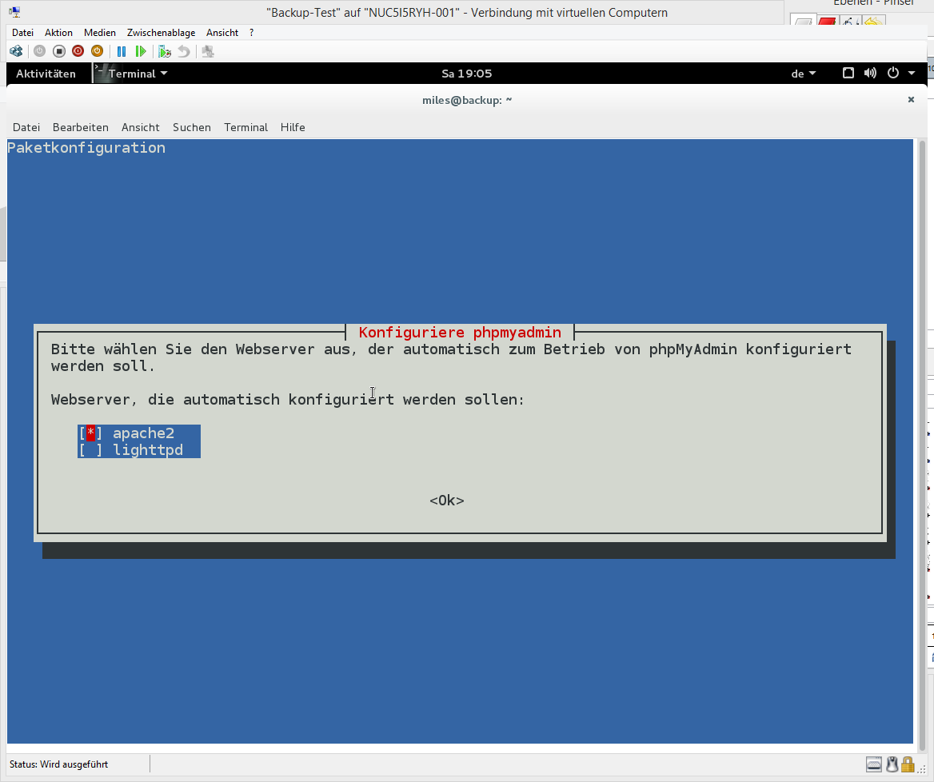Click the GNOME power icon
934x782 pixels.
pos(892,74)
